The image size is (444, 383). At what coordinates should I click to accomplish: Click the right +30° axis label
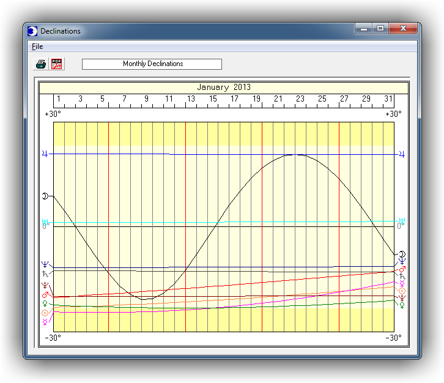393,114
